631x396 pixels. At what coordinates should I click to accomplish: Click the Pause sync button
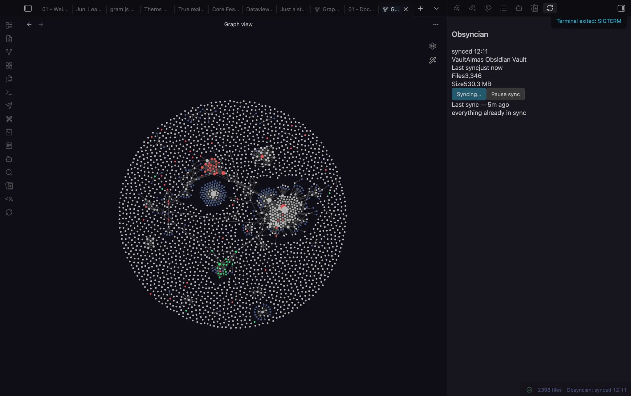(505, 94)
